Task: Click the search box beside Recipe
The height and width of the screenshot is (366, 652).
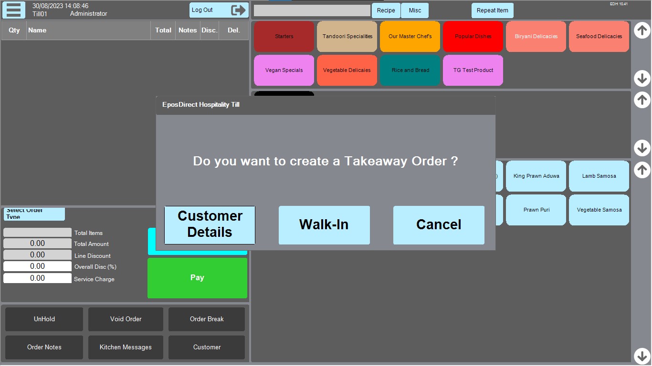Action: coord(312,10)
